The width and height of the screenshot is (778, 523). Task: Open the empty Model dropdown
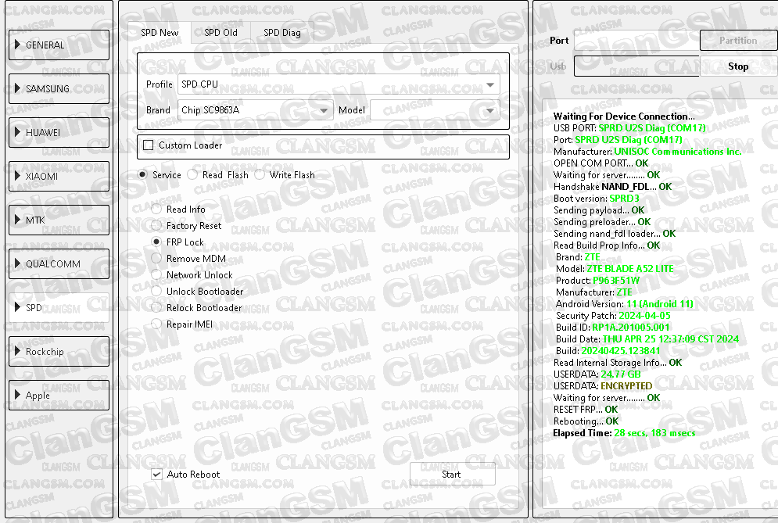coord(435,110)
